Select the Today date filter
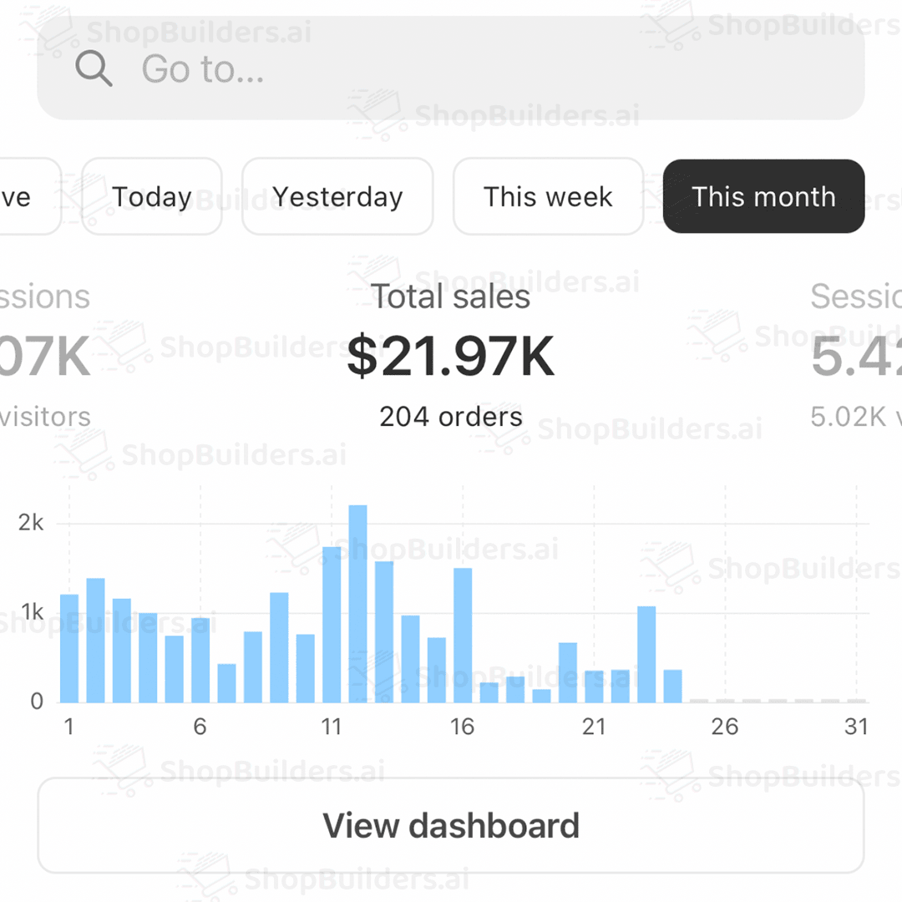902x902 pixels. (x=152, y=197)
